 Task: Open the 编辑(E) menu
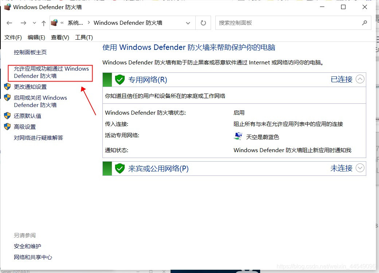tap(36, 37)
